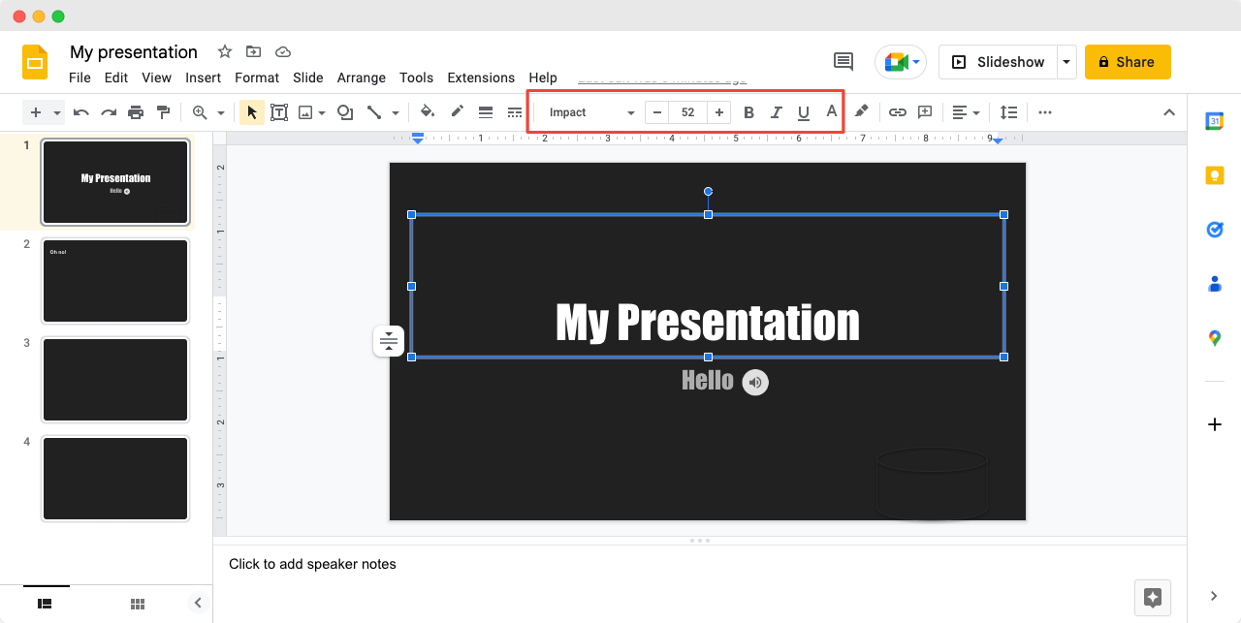
Task: Click the Insert link icon
Action: pos(898,112)
